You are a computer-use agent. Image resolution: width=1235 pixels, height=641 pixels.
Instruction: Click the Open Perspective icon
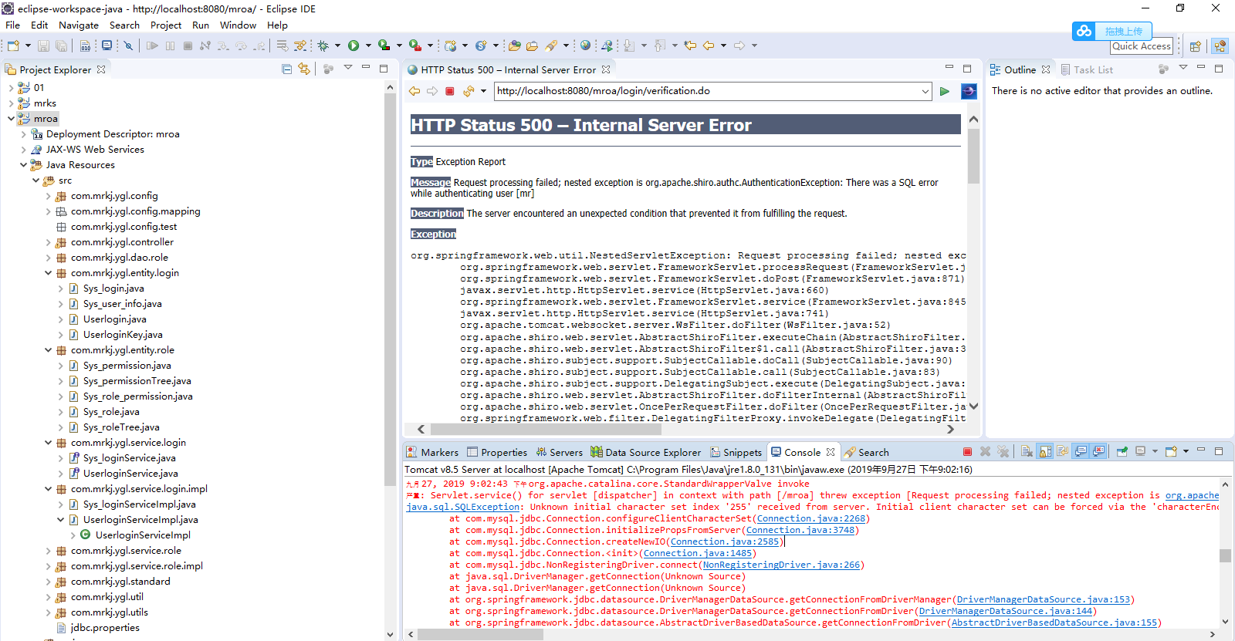coord(1195,46)
